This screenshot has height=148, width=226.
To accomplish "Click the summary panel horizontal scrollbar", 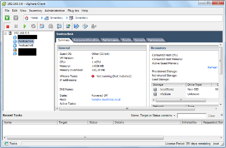I will (x=127, y=109).
